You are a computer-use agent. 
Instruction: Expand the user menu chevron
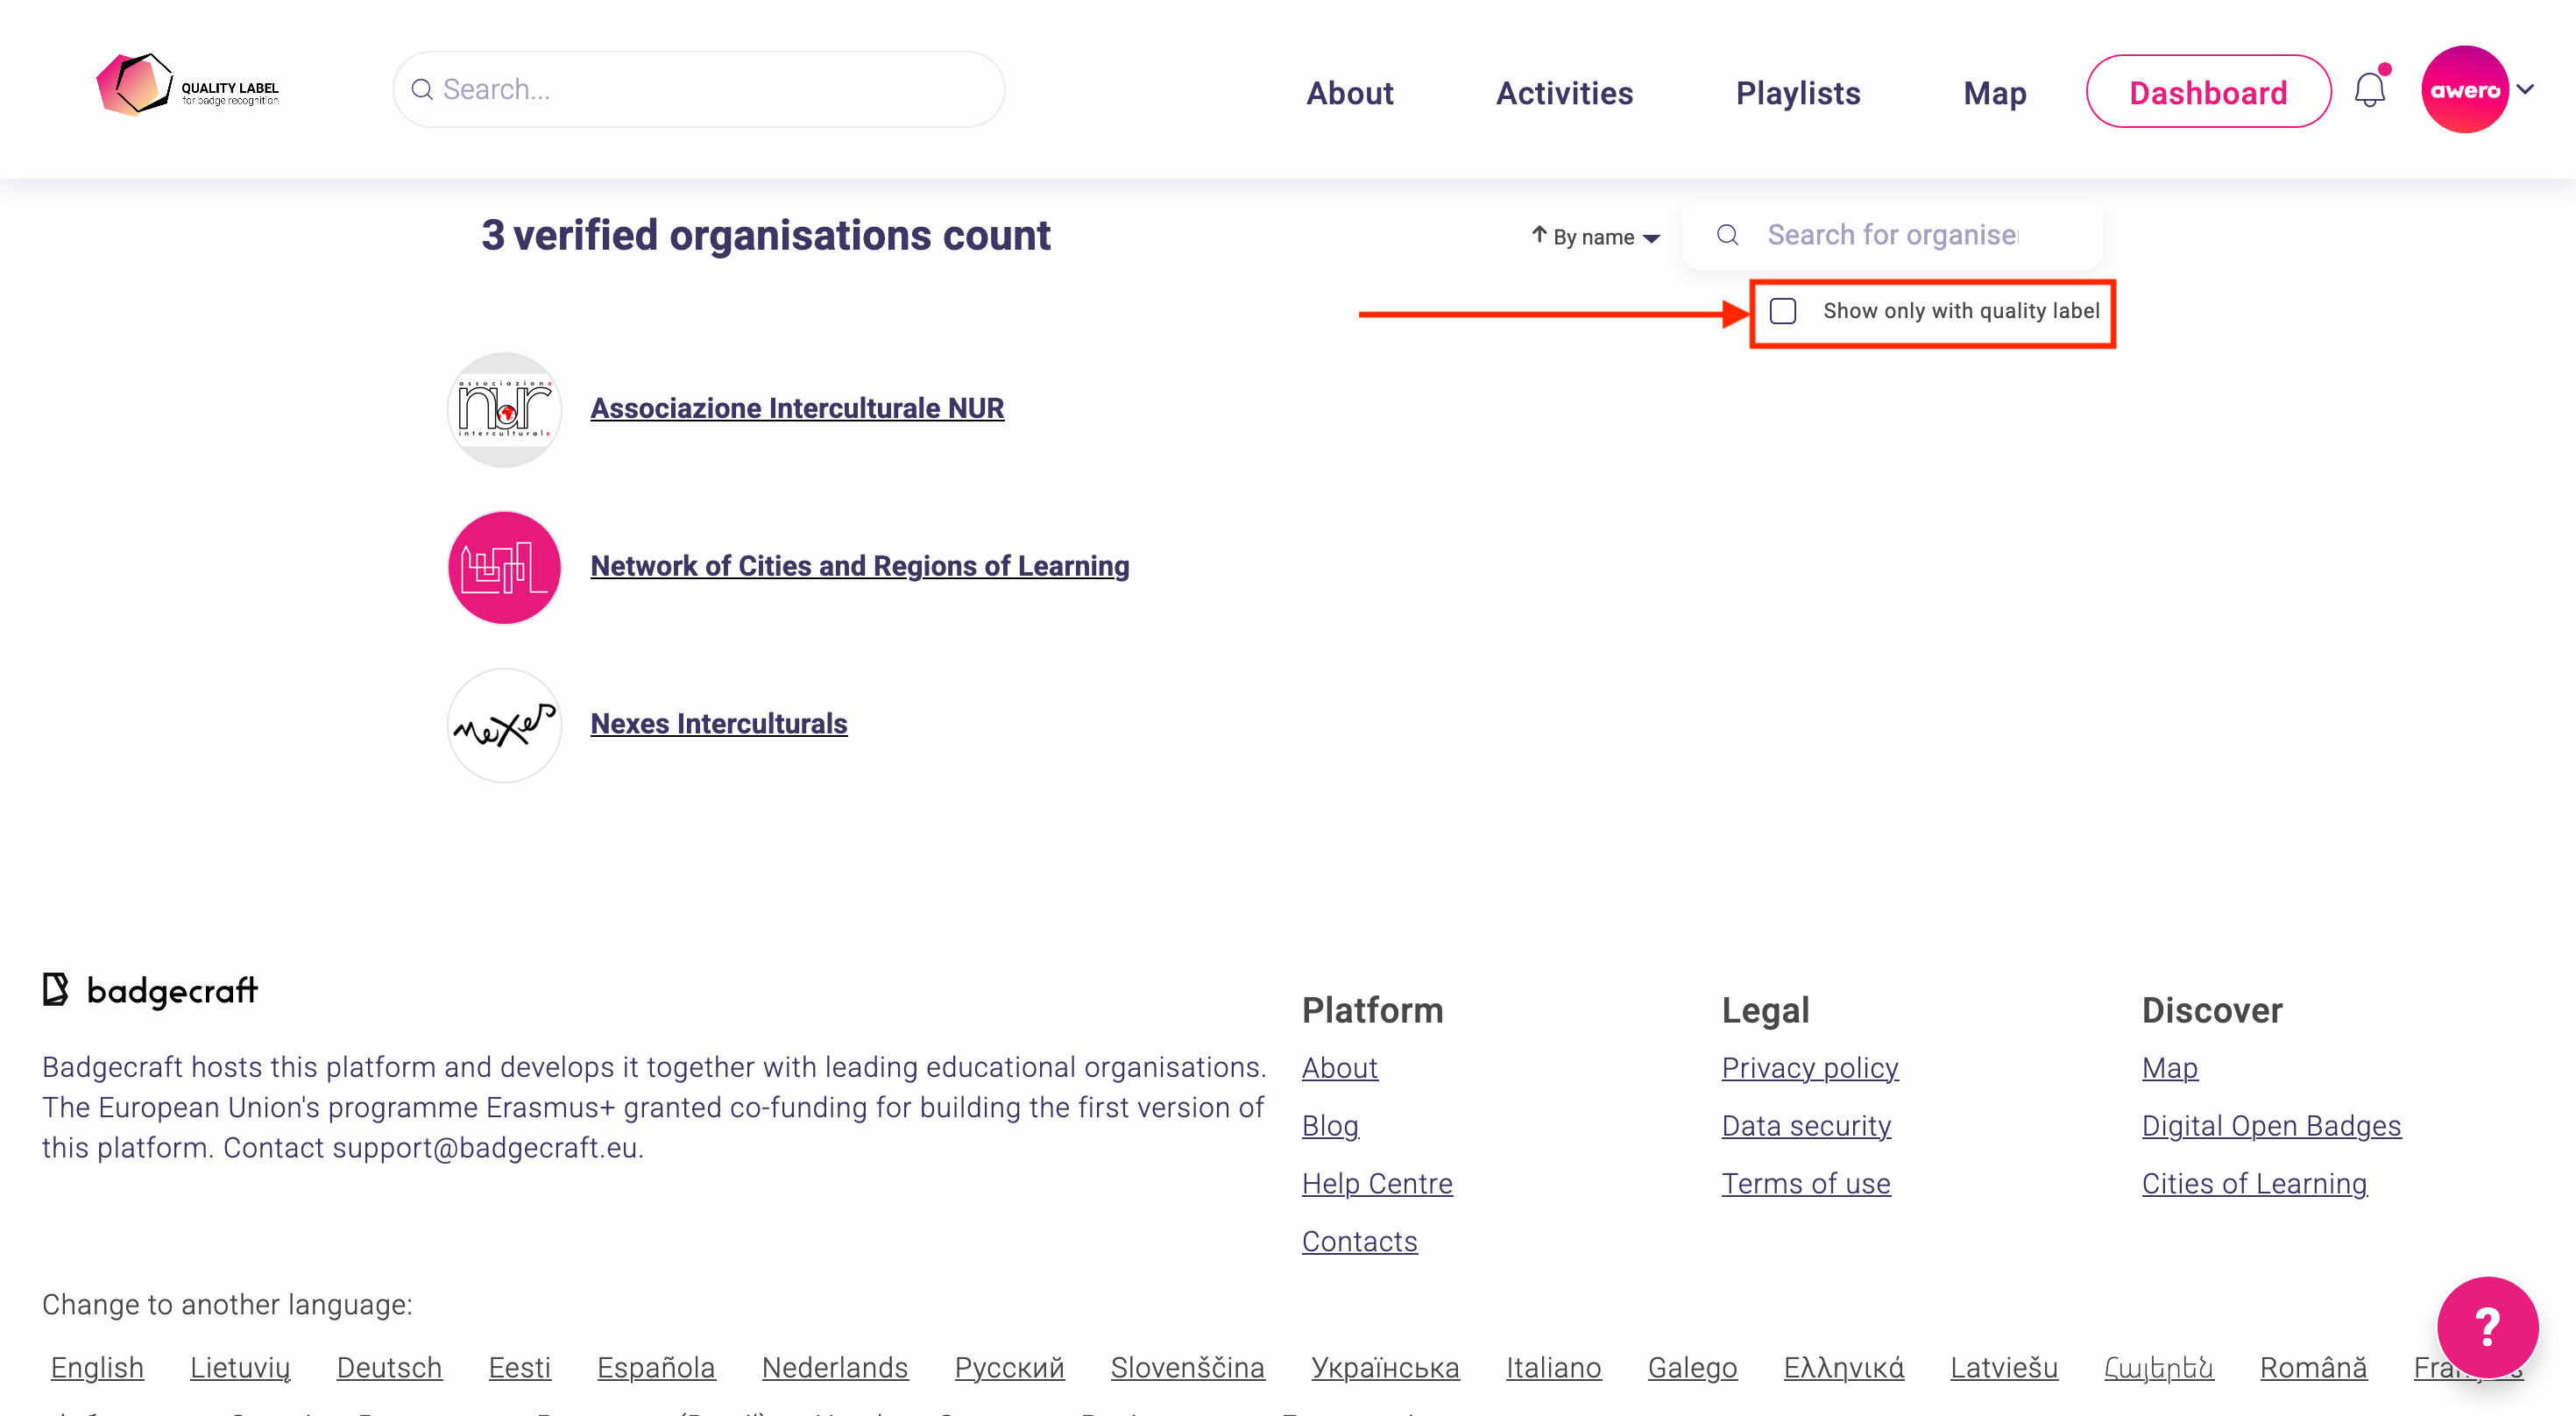(x=2525, y=90)
